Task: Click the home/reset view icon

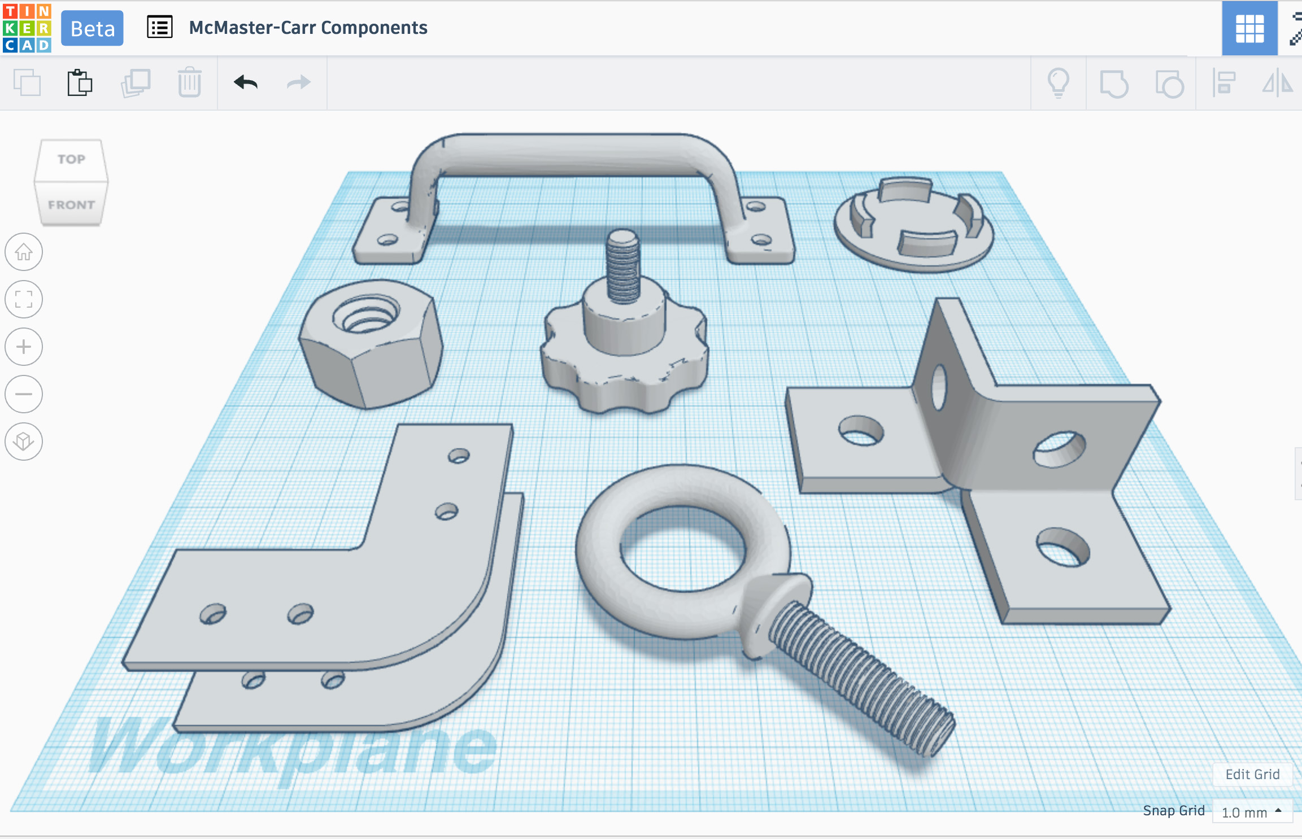Action: pyautogui.click(x=25, y=252)
